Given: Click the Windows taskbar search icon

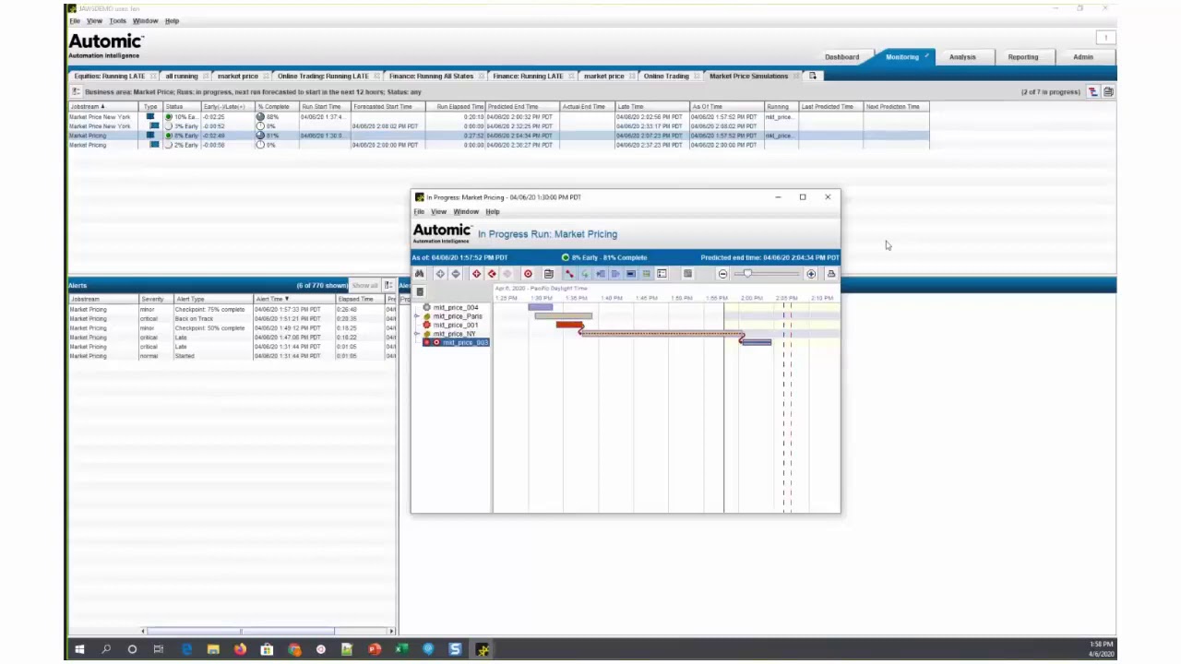Looking at the screenshot, I should 106,650.
